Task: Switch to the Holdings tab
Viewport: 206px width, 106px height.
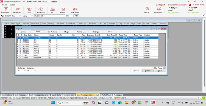Action: (96, 32)
